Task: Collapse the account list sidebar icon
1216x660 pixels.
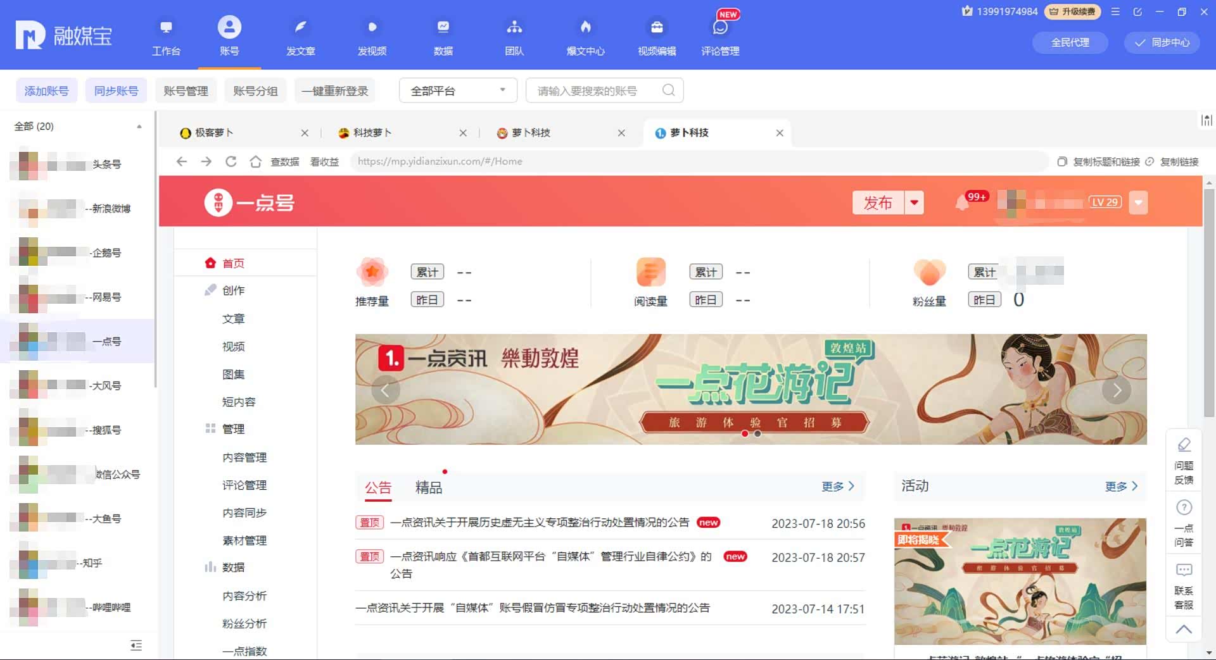Action: (x=136, y=645)
